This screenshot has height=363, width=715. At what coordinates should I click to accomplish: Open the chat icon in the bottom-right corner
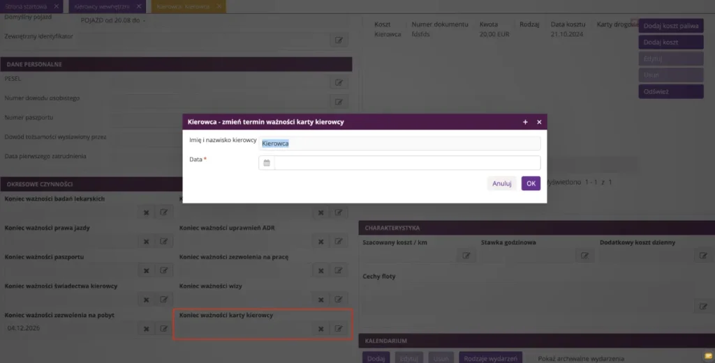pos(708,356)
